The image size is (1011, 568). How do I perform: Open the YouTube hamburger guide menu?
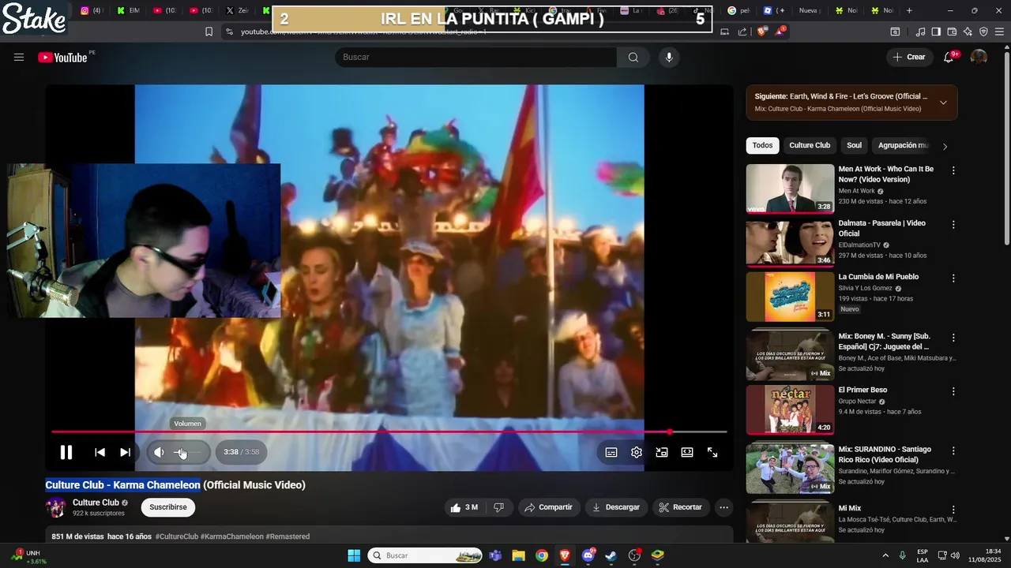tap(19, 57)
